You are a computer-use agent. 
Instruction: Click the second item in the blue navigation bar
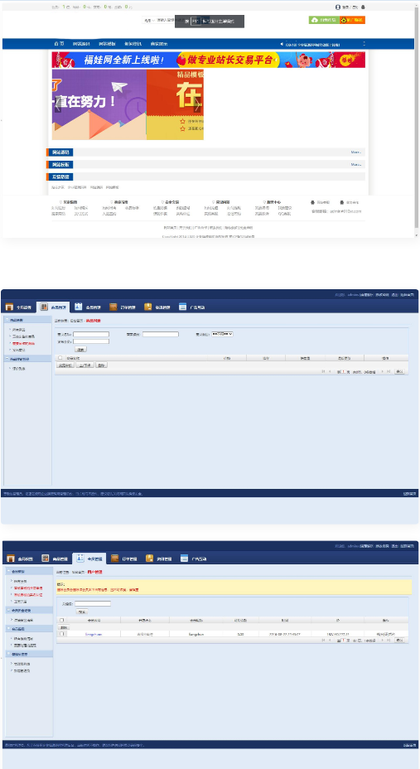click(x=81, y=44)
